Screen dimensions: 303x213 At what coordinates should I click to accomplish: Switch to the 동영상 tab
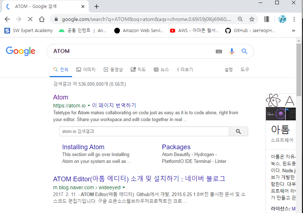coord(113,70)
